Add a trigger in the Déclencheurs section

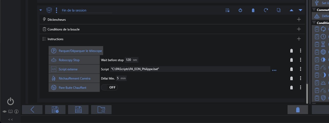tap(299, 19)
